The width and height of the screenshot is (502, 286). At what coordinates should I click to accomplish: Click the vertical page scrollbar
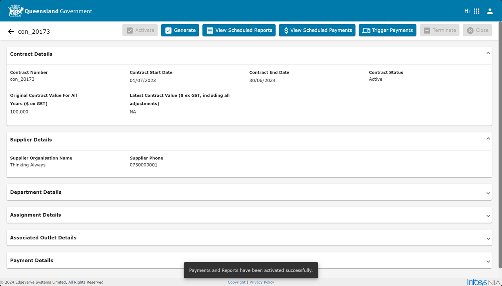[x=500, y=145]
